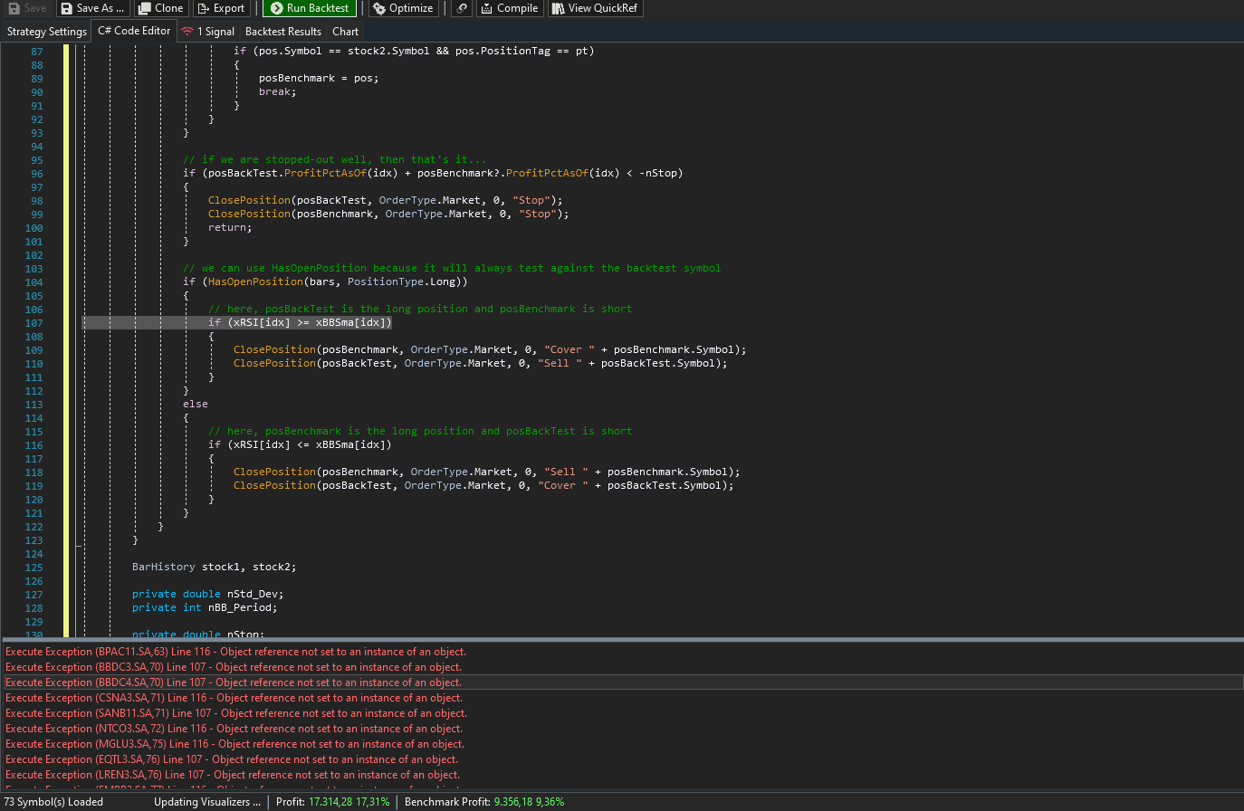Select the LREN3.SA Line 107 exception entry
1244x811 pixels.
coord(232,775)
